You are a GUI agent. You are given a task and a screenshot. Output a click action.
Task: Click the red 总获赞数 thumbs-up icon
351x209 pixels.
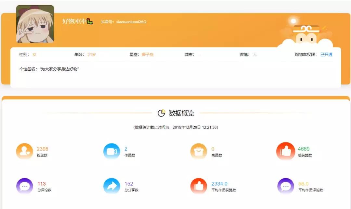285,151
